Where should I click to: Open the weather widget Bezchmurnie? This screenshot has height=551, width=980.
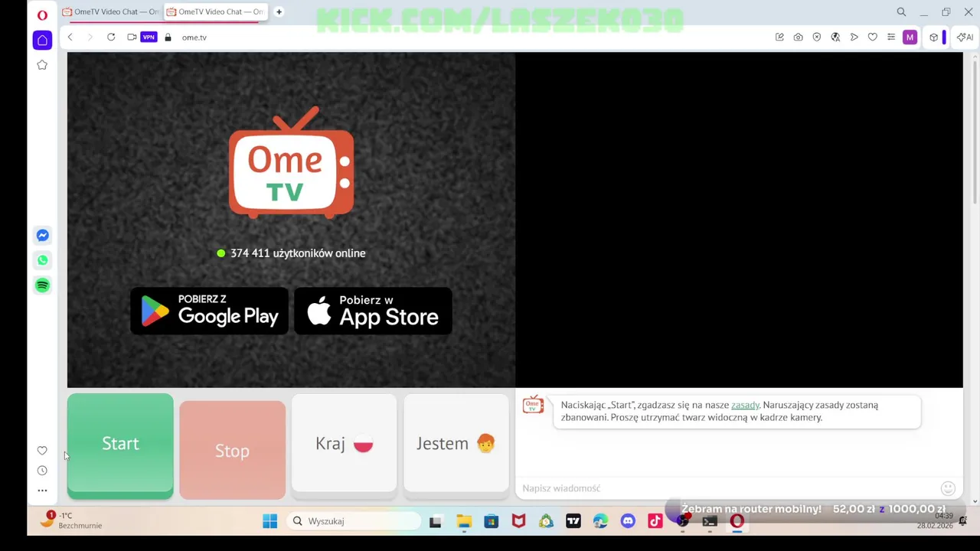tap(70, 520)
